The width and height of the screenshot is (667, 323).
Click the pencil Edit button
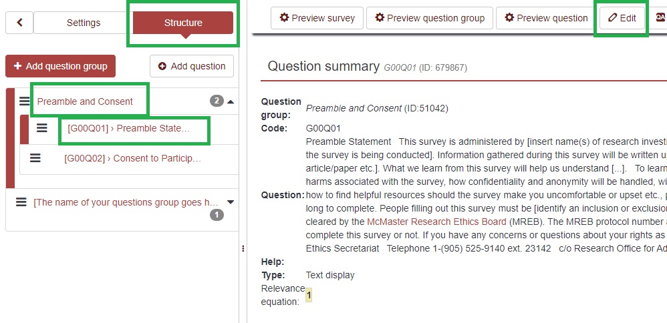[622, 18]
